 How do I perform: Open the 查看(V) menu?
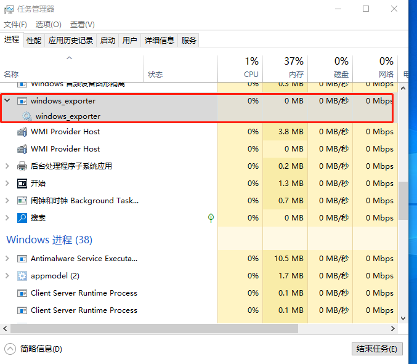pos(82,25)
